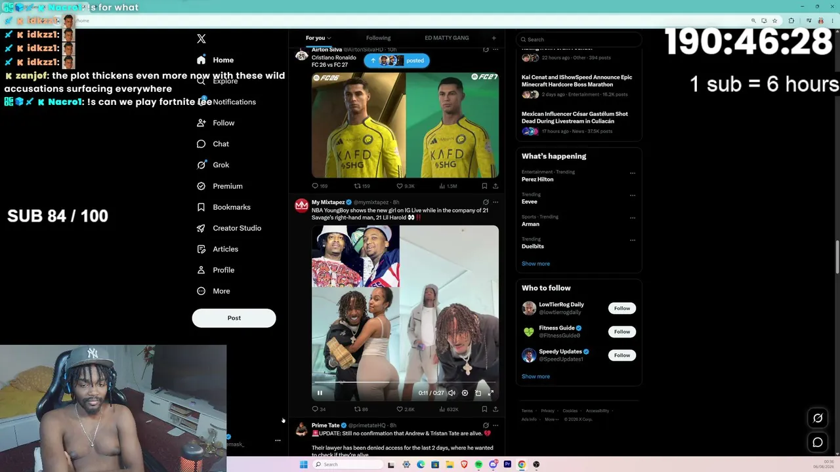Image resolution: width=840 pixels, height=472 pixels.
Task: Open Premiere Pro from the taskbar
Action: point(507,464)
